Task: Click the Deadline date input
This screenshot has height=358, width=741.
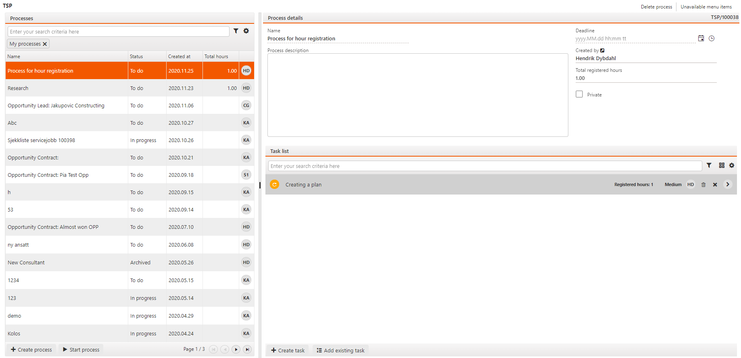Action: click(635, 39)
